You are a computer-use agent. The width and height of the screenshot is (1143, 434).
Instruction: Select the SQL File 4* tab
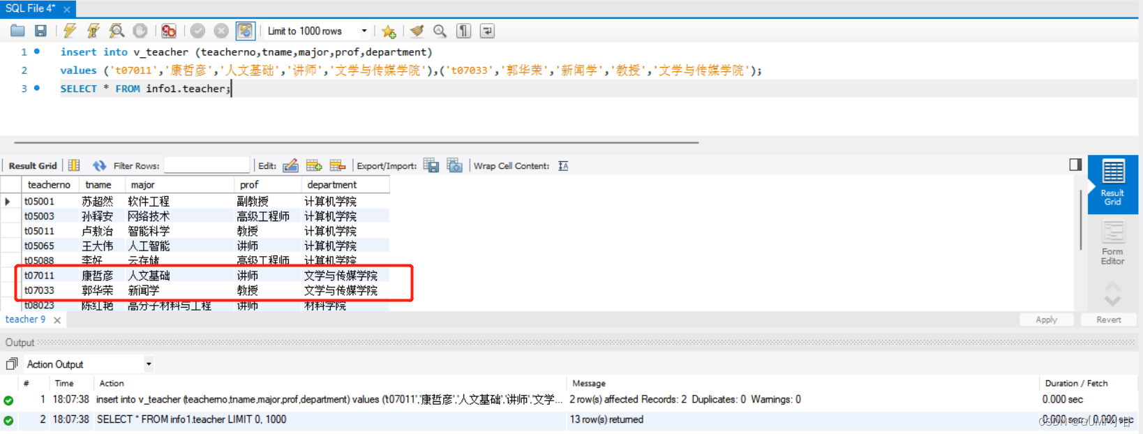pos(31,8)
